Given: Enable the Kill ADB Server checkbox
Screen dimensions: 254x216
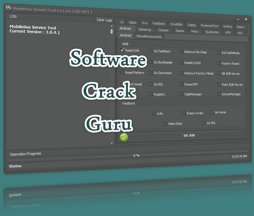Looking at the screenshot, I should (x=219, y=73).
